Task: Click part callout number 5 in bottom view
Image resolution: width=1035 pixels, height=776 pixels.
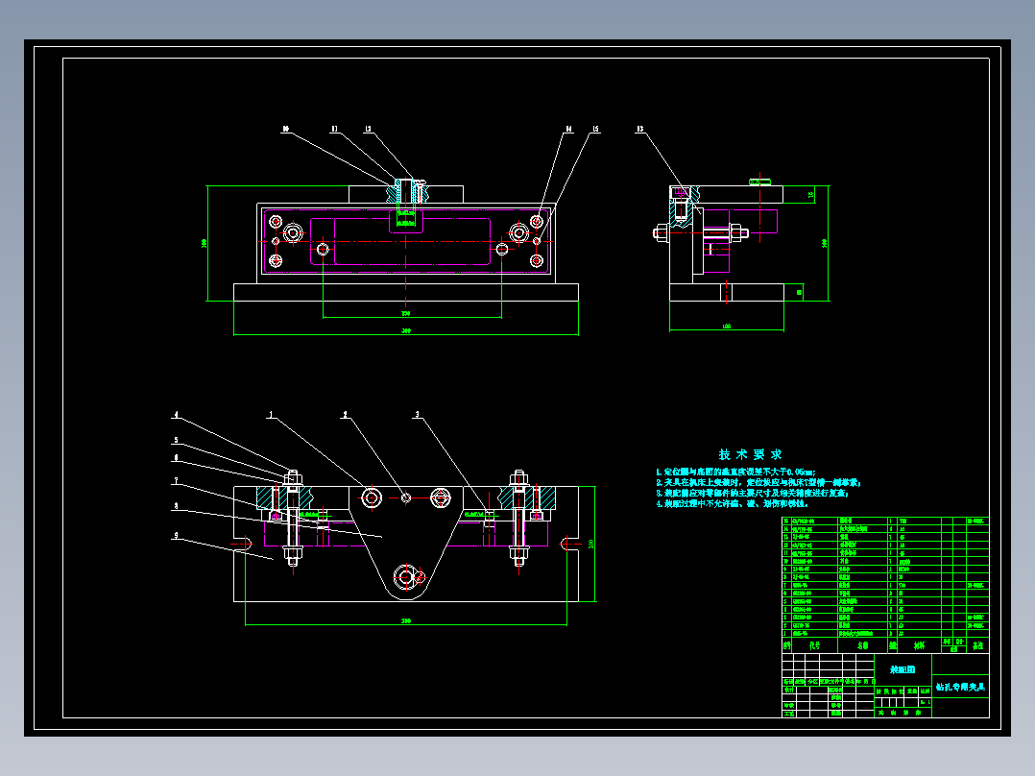Action: 176,440
